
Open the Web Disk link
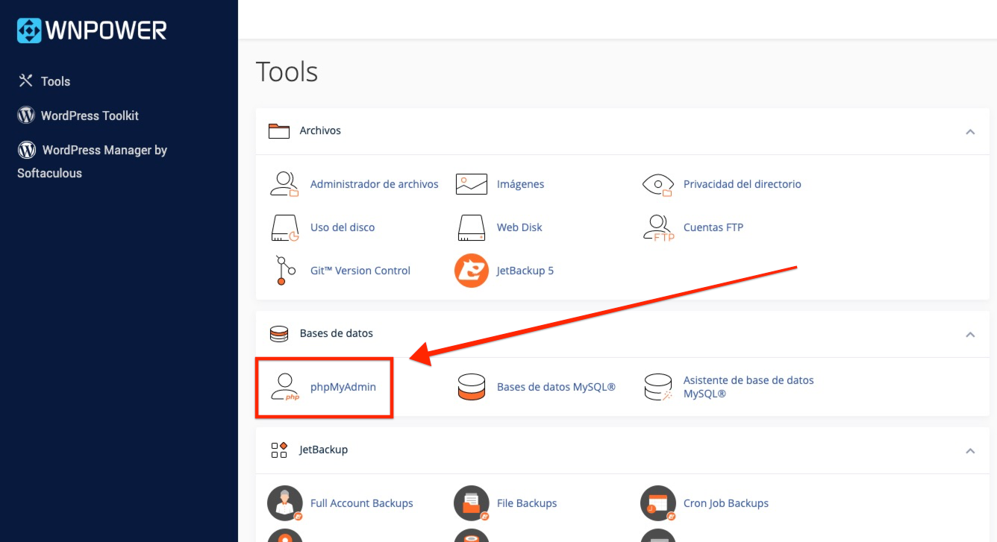[519, 227]
